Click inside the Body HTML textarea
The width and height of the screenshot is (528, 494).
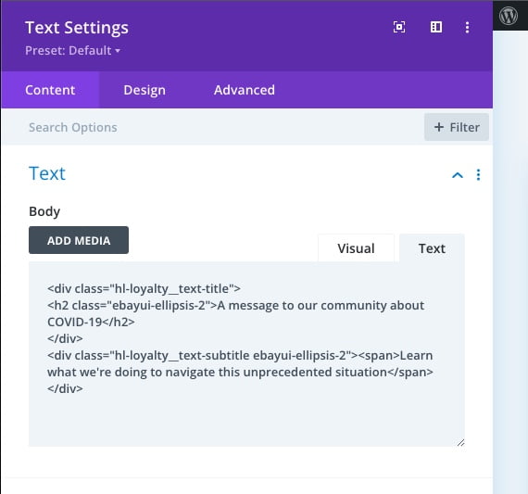[246, 354]
